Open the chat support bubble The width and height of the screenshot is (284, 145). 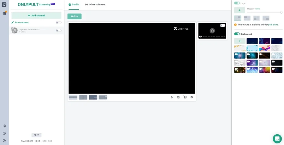277,138
